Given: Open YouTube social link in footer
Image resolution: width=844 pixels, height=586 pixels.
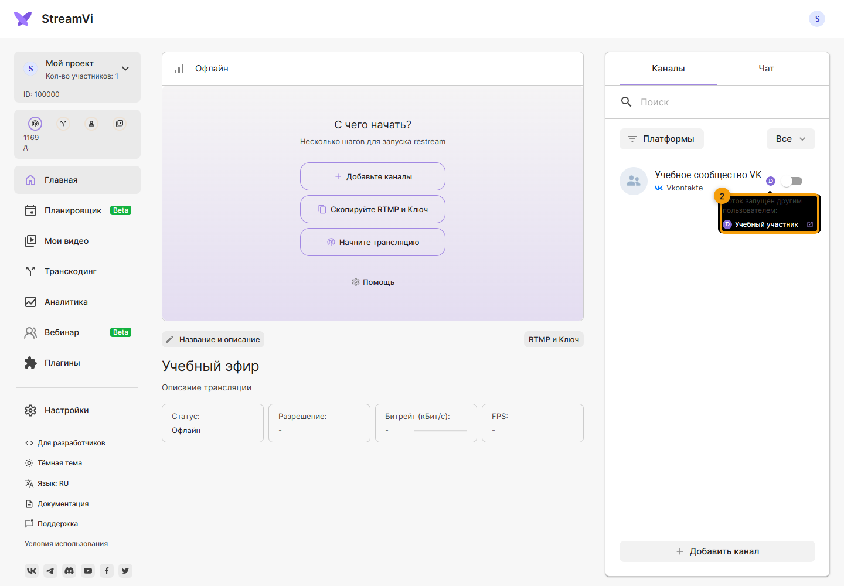Looking at the screenshot, I should 88,571.
